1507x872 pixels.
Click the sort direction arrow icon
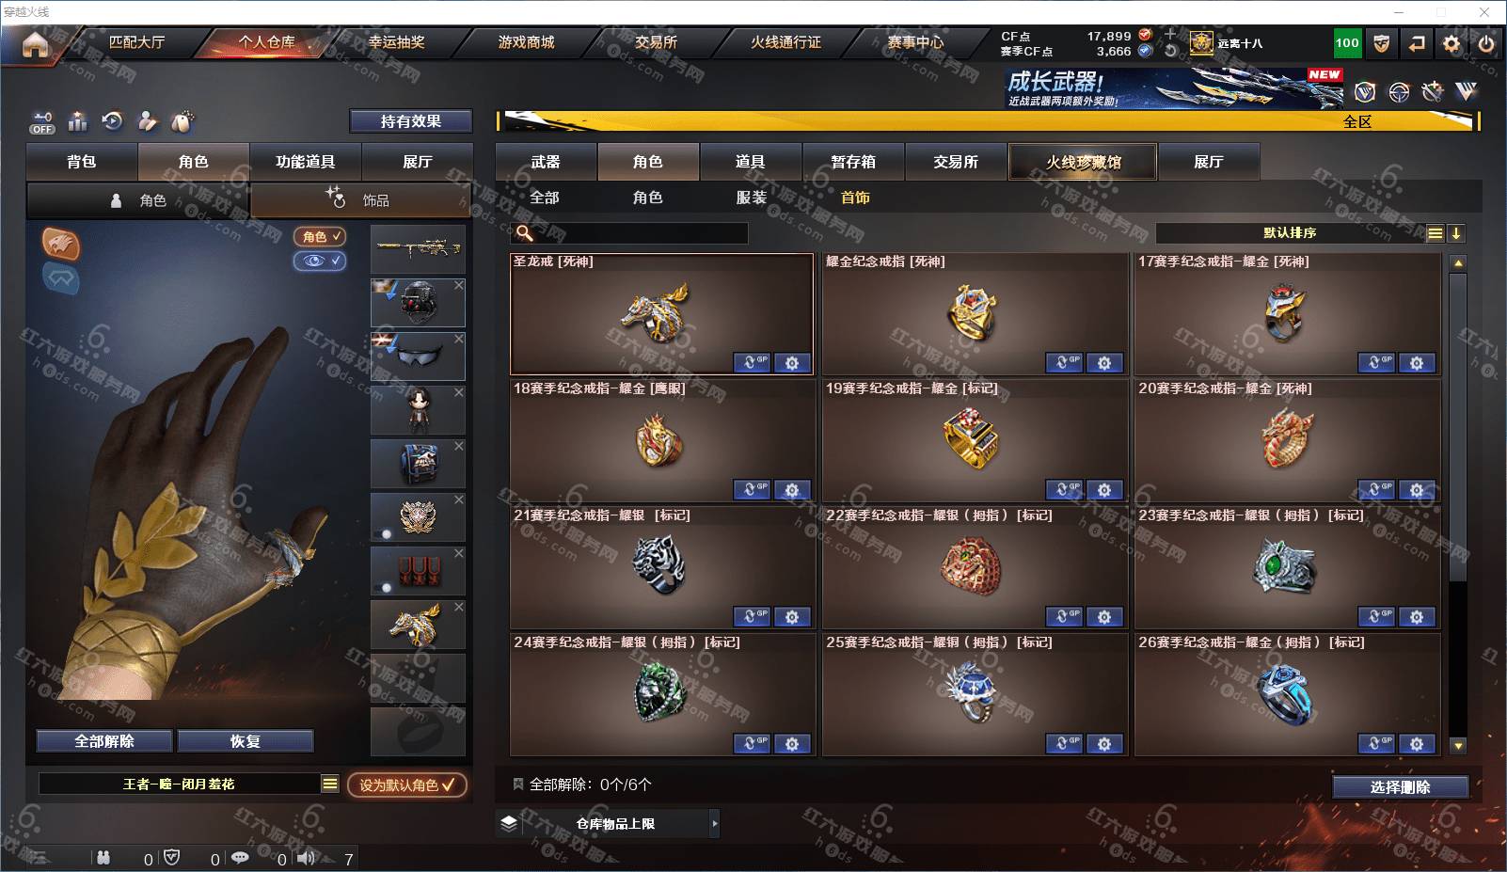[1456, 233]
